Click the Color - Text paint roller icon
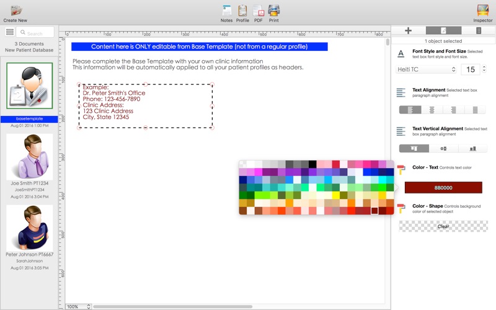The height and width of the screenshot is (310, 496). point(401,169)
